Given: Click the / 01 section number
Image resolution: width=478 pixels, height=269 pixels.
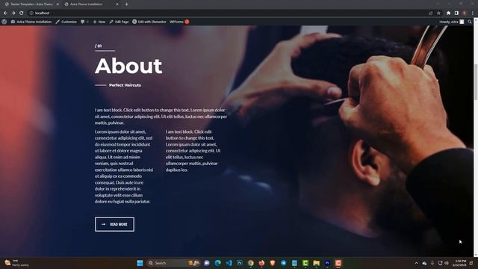Looking at the screenshot, I should tap(98, 46).
